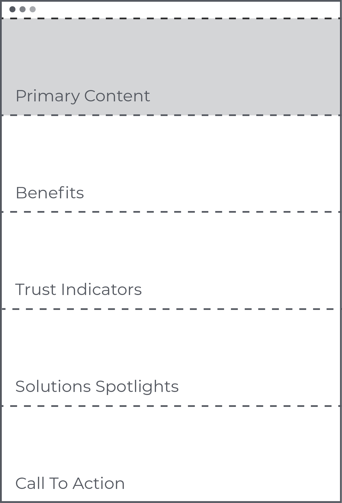Click dashed line under window title bar
Screen dimensions: 342x503
point(171,19)
